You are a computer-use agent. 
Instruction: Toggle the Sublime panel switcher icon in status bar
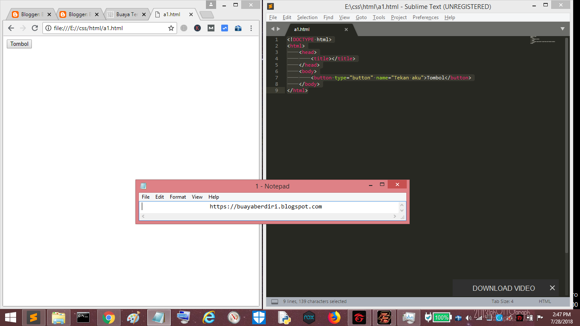[x=275, y=301]
